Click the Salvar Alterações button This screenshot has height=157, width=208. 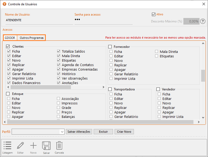pyautogui.click(x=79, y=132)
